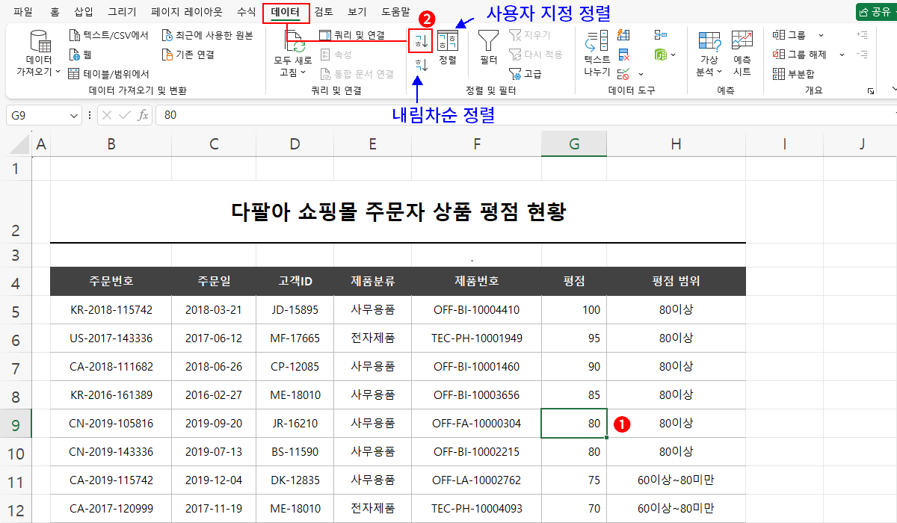This screenshot has height=523, width=897.
Task: Expand the 그룹 해제 dropdown arrow
Action: pyautogui.click(x=842, y=55)
